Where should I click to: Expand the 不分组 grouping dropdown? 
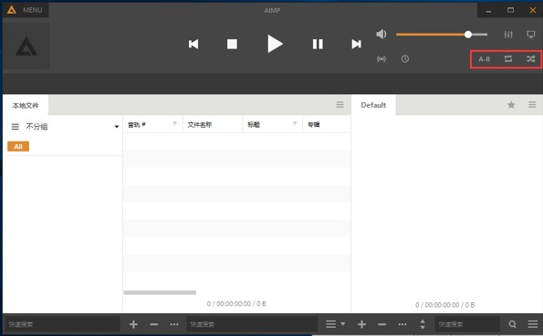click(x=117, y=126)
